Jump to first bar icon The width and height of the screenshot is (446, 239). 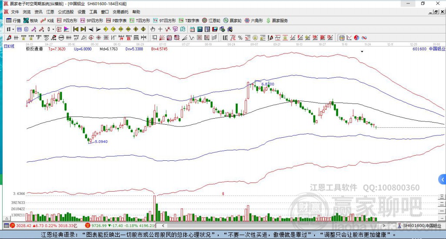pos(76,29)
